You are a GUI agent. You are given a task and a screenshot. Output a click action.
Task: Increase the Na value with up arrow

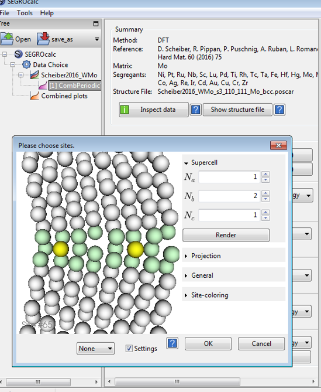coord(265,174)
